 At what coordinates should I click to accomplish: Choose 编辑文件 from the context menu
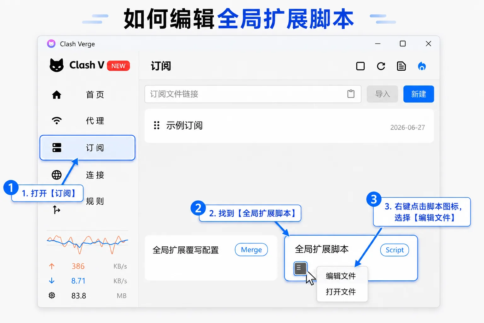pos(341,276)
